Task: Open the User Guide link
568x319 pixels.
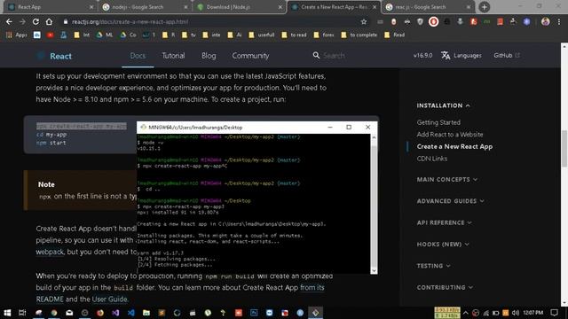Action: point(110,300)
